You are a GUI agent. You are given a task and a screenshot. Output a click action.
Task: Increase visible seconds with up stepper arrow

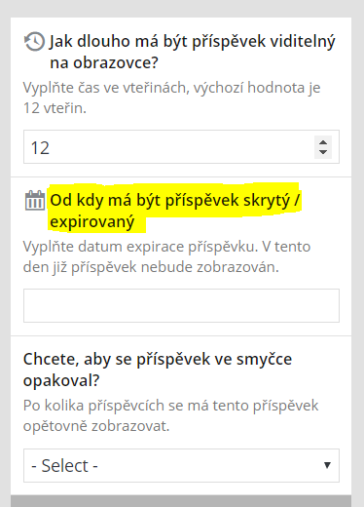click(x=323, y=142)
